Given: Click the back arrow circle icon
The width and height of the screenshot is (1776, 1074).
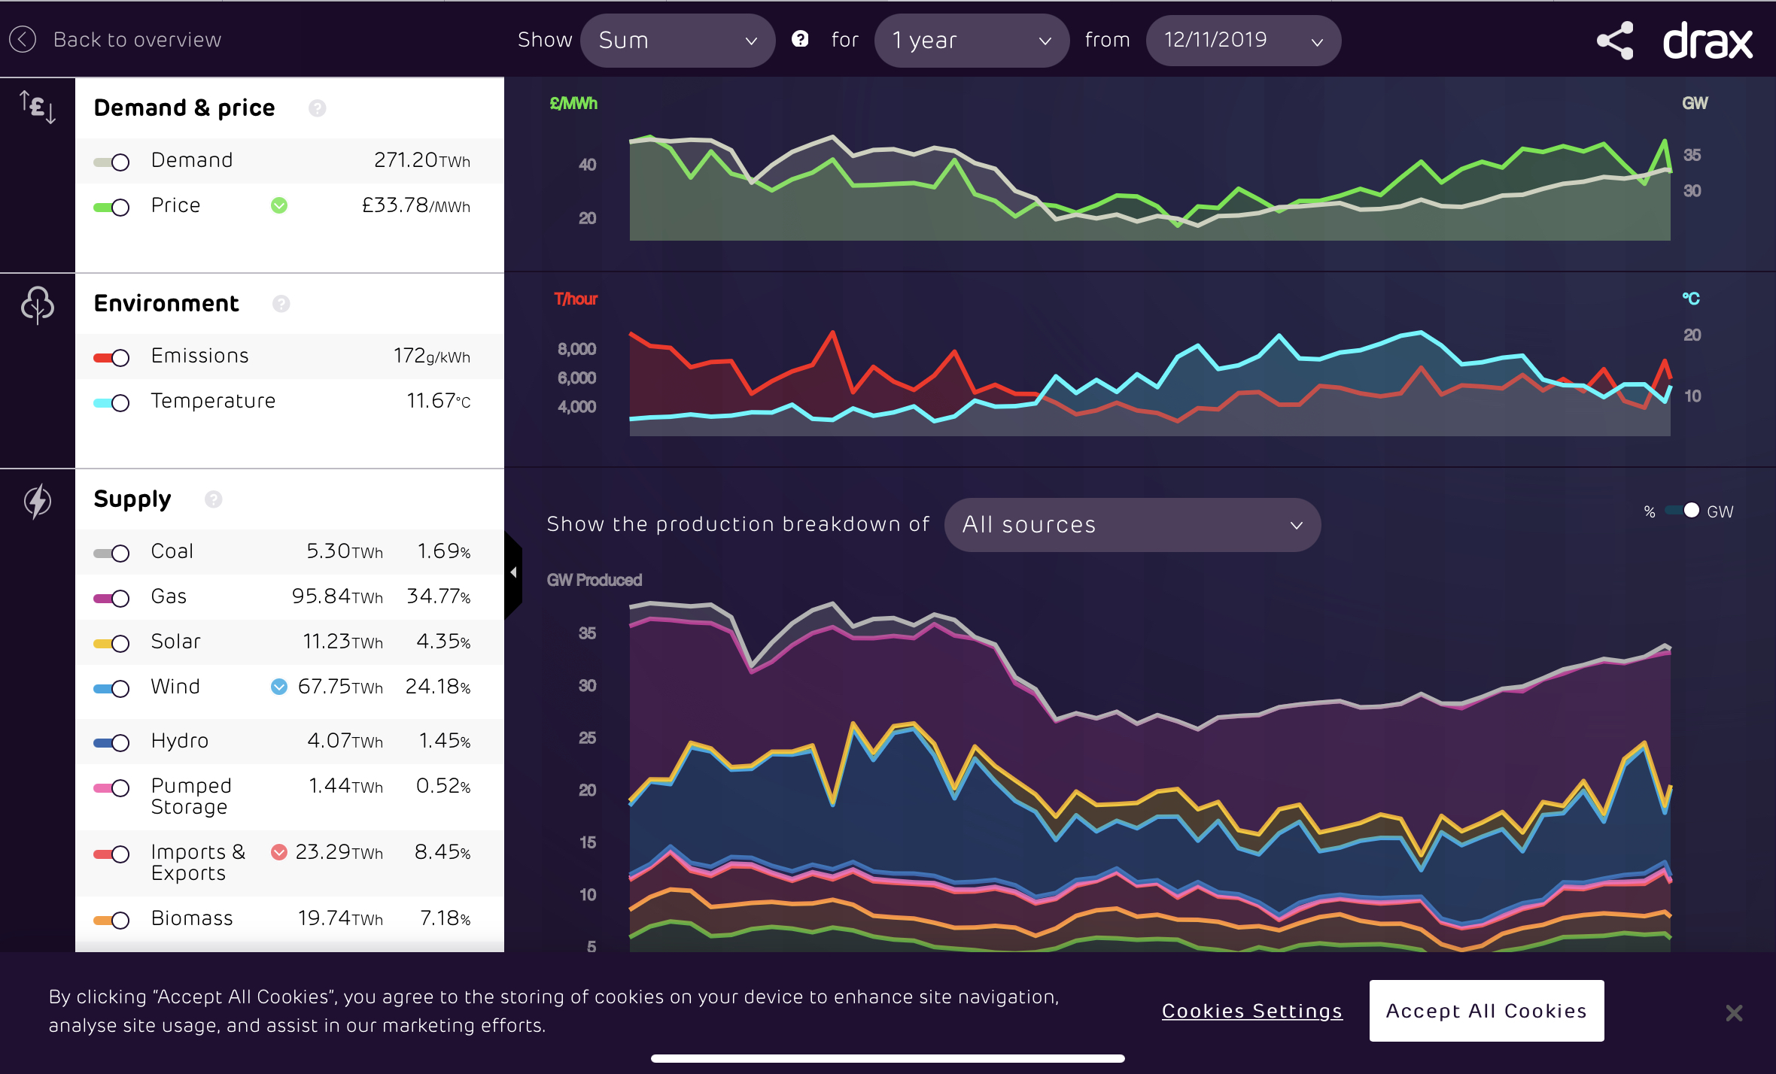Looking at the screenshot, I should click(23, 39).
